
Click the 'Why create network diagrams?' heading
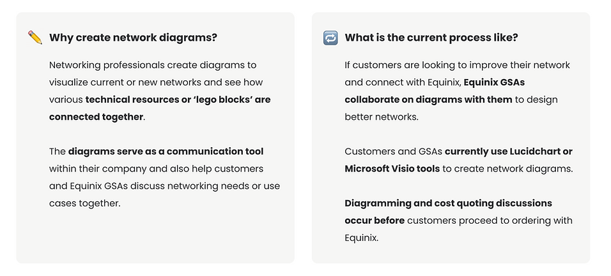[133, 38]
